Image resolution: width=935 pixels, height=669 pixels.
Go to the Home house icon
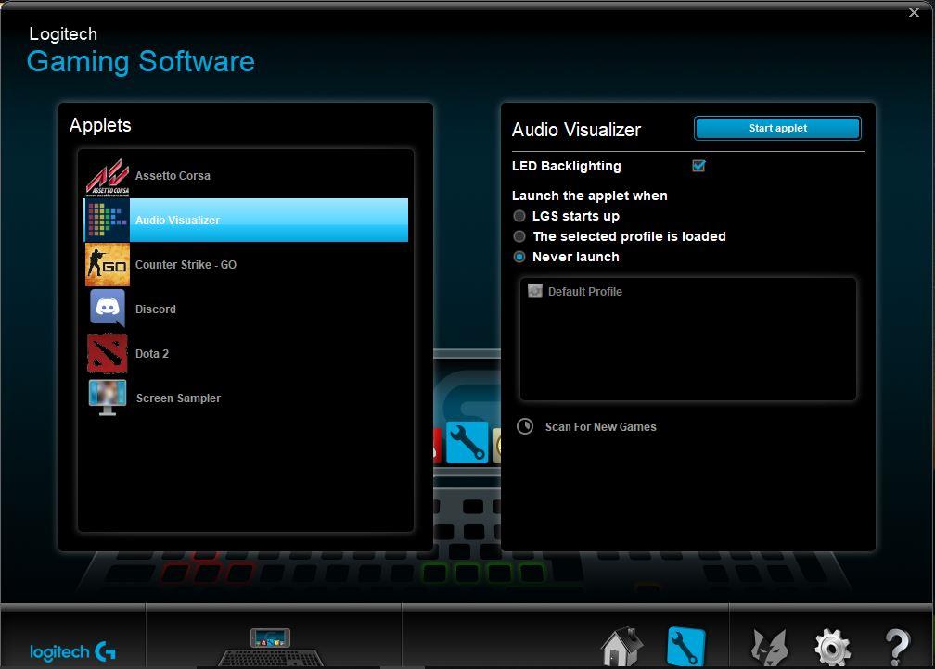coord(621,647)
